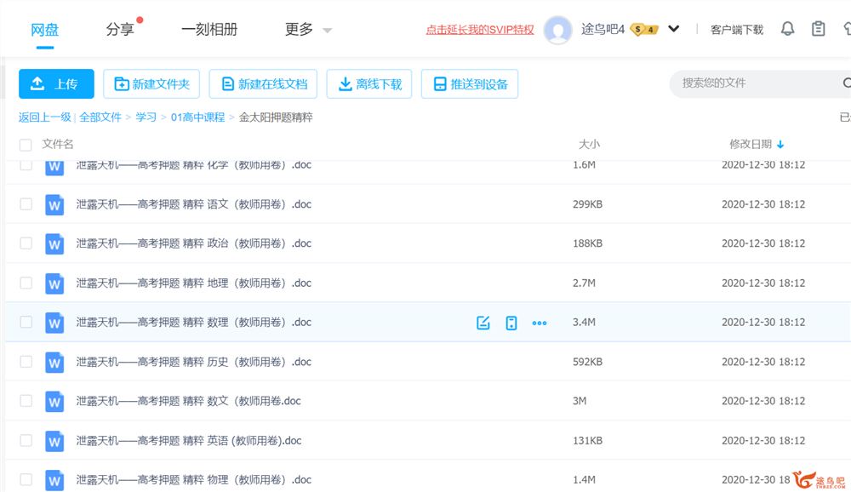This screenshot has width=851, height=492.
Task: Click the notification bell icon
Action: [788, 29]
